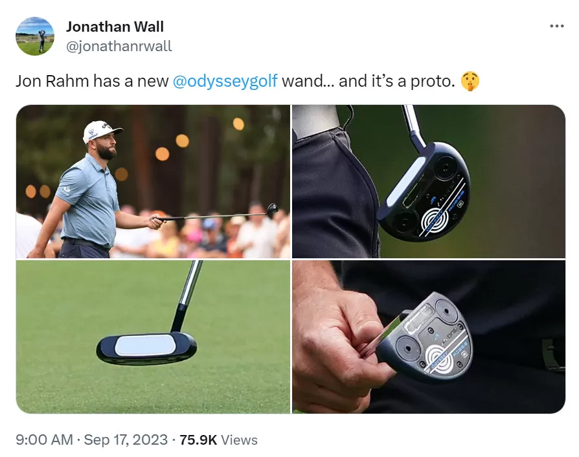This screenshot has height=457, width=579.
Task: Click the shushing face emoji in tweet
Action: 470,81
